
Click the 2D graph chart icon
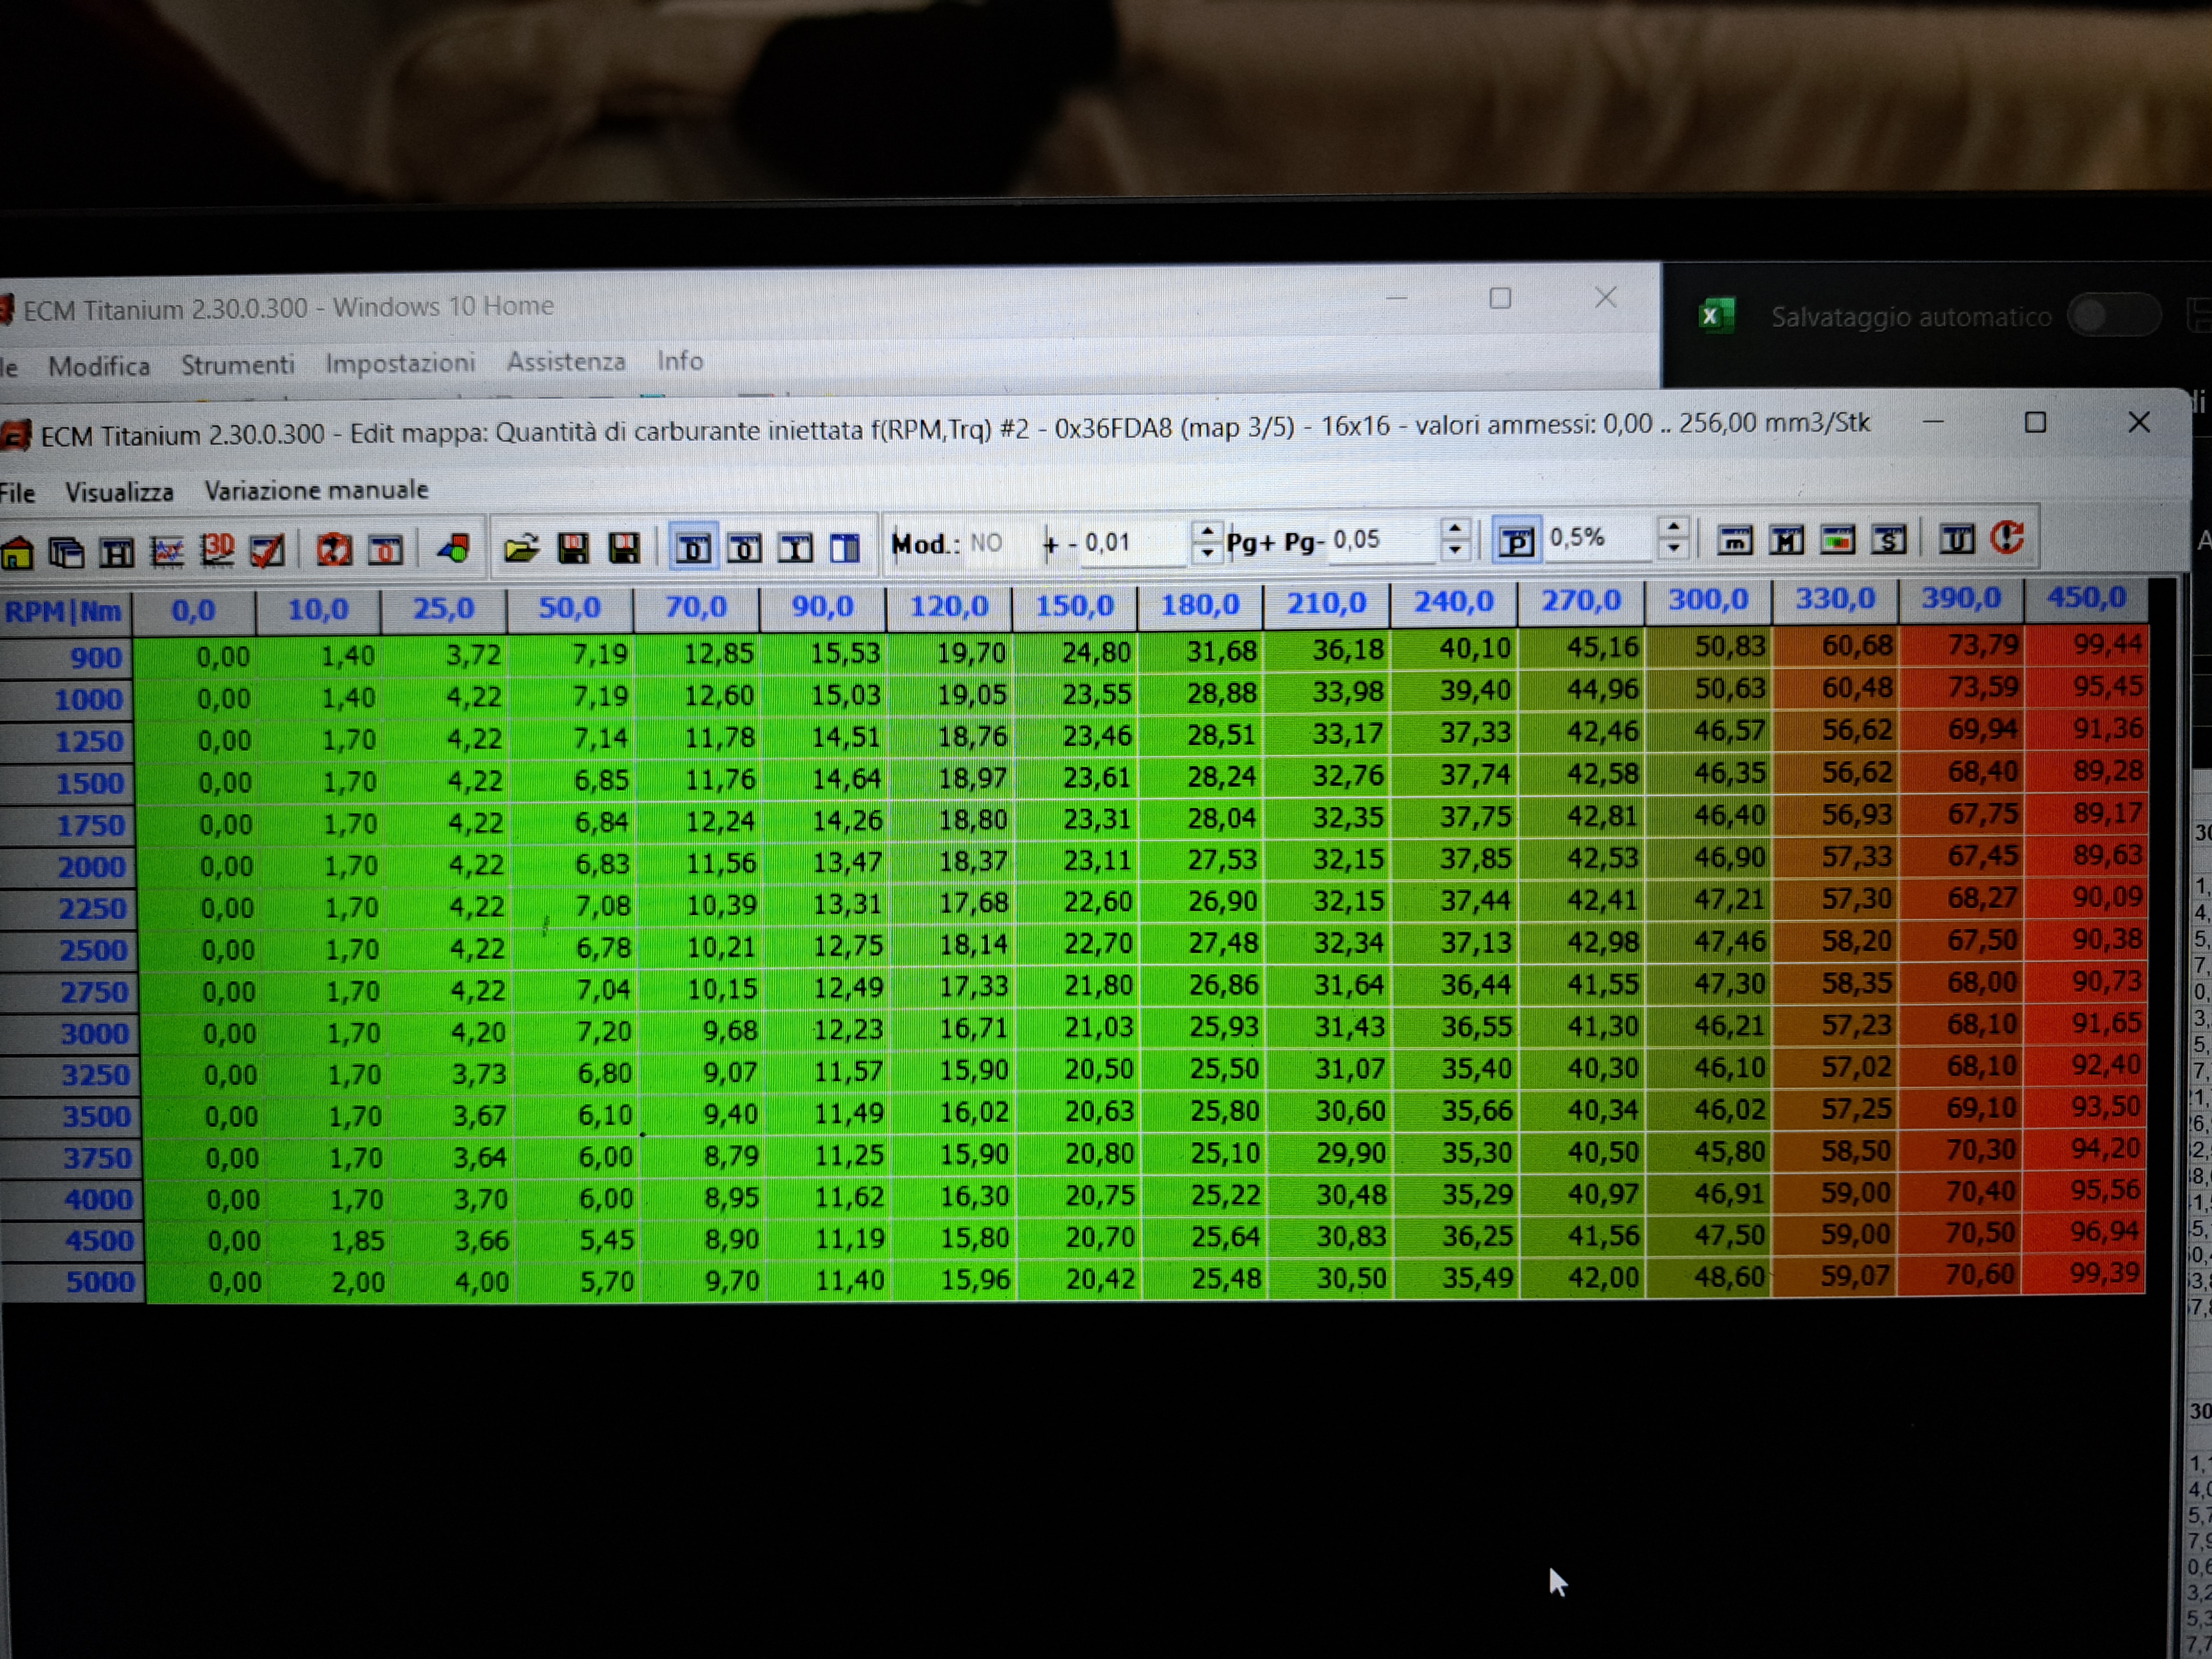167,551
